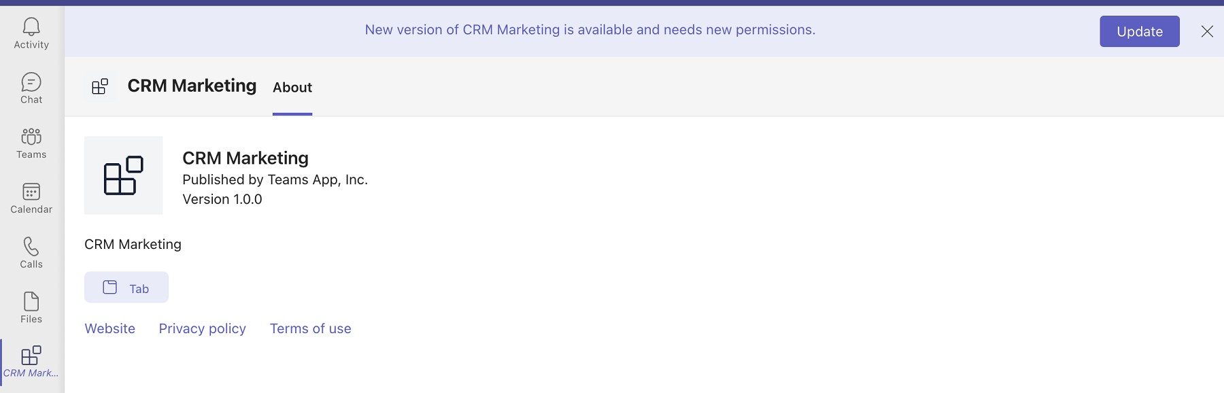Click the Tab capability chip
Viewport: 1224px width, 393px height.
coord(126,288)
